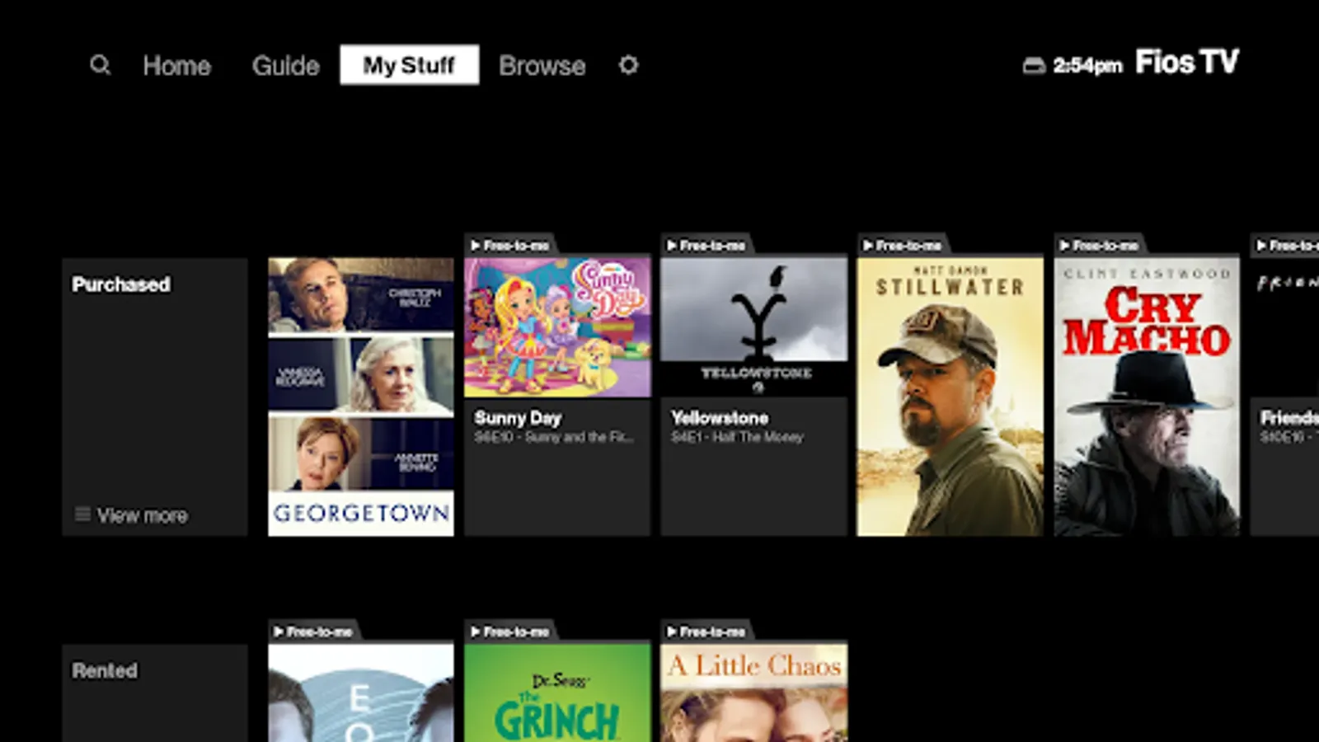This screenshot has width=1319, height=742.
Task: Click the list icon next to View more
Action: tap(82, 514)
